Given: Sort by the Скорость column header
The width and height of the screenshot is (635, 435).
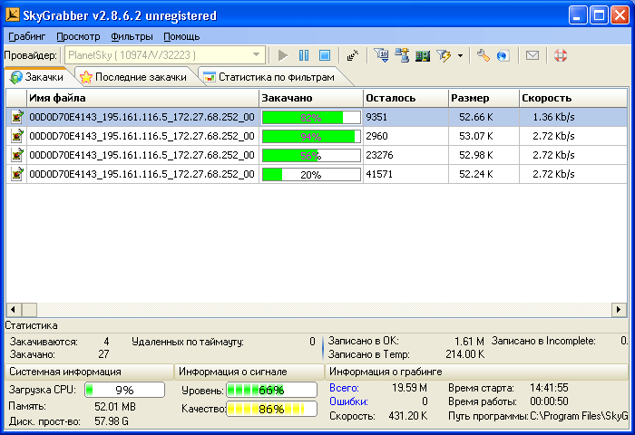Looking at the screenshot, I should [573, 98].
